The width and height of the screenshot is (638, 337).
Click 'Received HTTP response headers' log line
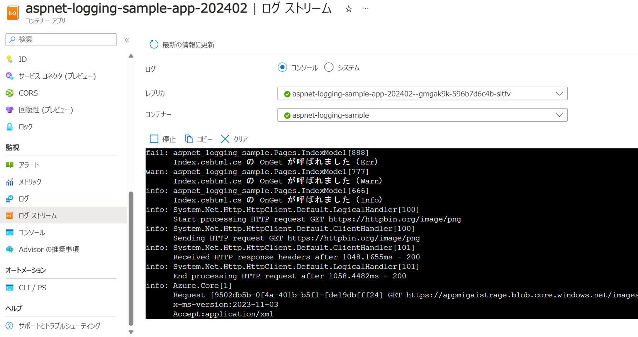[296, 257]
